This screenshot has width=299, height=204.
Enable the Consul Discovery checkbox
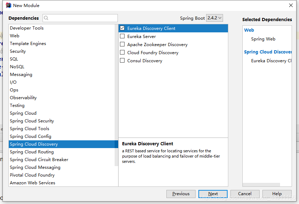pos(122,60)
